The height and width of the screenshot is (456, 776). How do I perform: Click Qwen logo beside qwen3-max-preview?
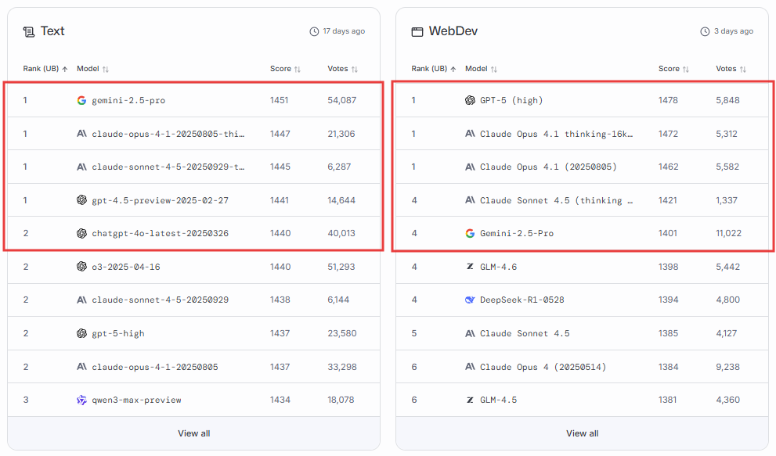click(x=81, y=400)
